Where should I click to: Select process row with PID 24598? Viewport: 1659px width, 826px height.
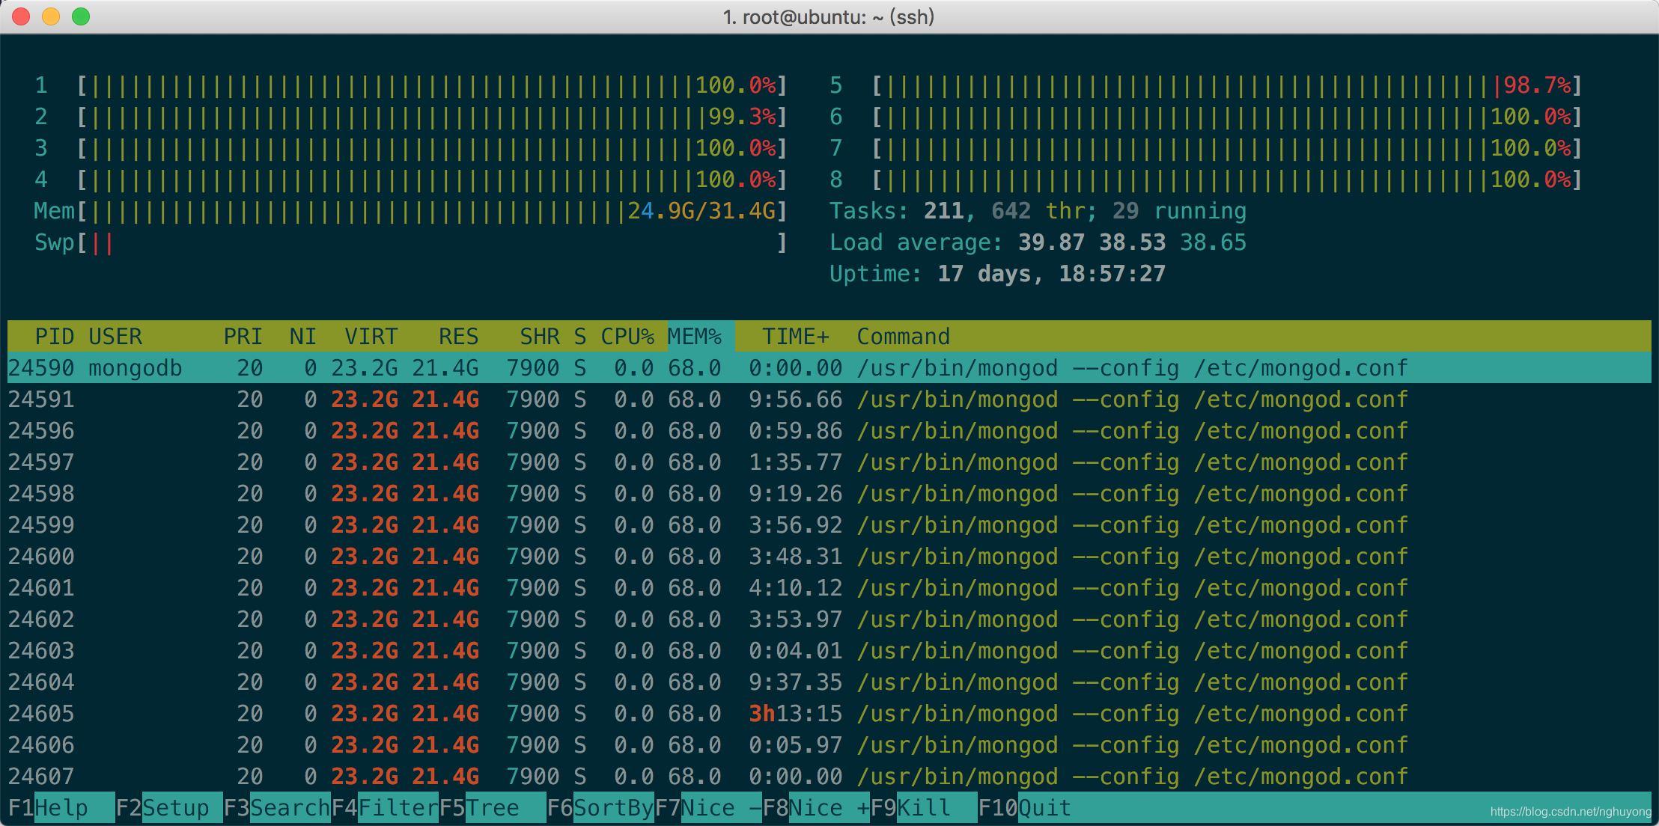pyautogui.click(x=829, y=494)
